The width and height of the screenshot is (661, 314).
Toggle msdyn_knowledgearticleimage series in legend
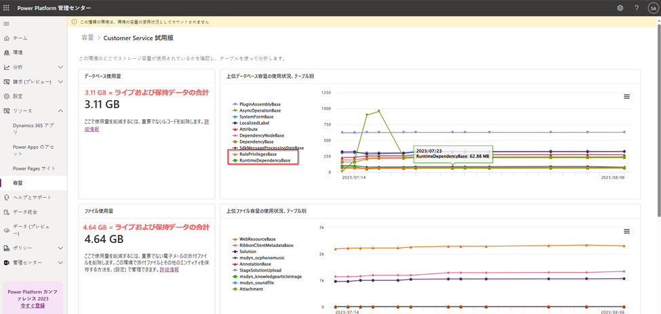coord(267,277)
